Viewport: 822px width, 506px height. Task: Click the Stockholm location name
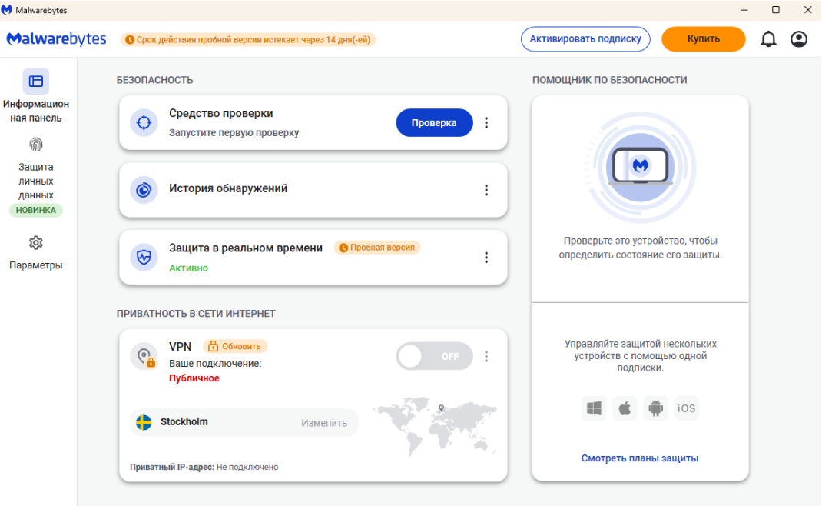click(184, 422)
